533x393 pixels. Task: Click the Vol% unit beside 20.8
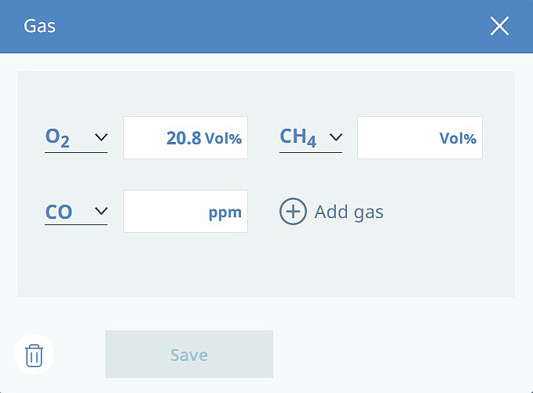pos(224,138)
